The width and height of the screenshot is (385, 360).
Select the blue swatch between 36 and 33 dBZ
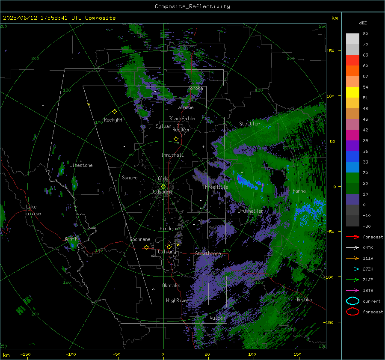[352, 157]
